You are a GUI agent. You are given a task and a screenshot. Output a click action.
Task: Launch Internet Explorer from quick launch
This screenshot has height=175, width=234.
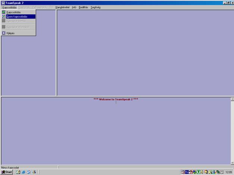24,172
